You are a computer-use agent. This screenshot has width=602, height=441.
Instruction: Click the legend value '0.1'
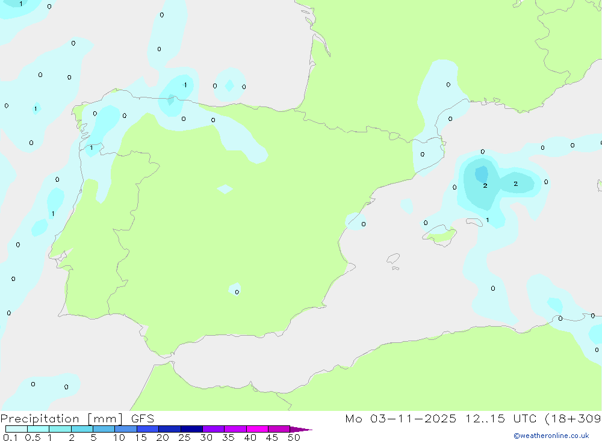[x=10, y=437]
